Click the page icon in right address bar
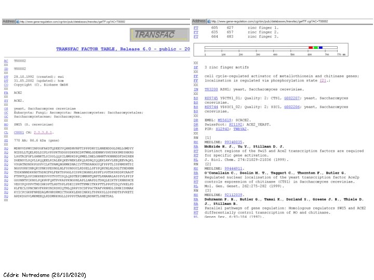Screen dimensions: 374x280 pos(209,21)
